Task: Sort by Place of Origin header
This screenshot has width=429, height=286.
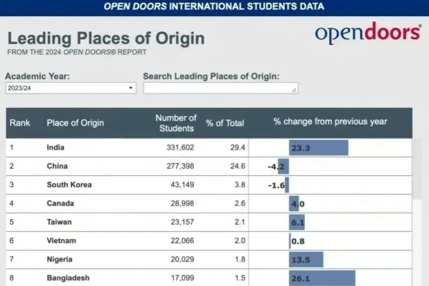Action: [x=75, y=123]
